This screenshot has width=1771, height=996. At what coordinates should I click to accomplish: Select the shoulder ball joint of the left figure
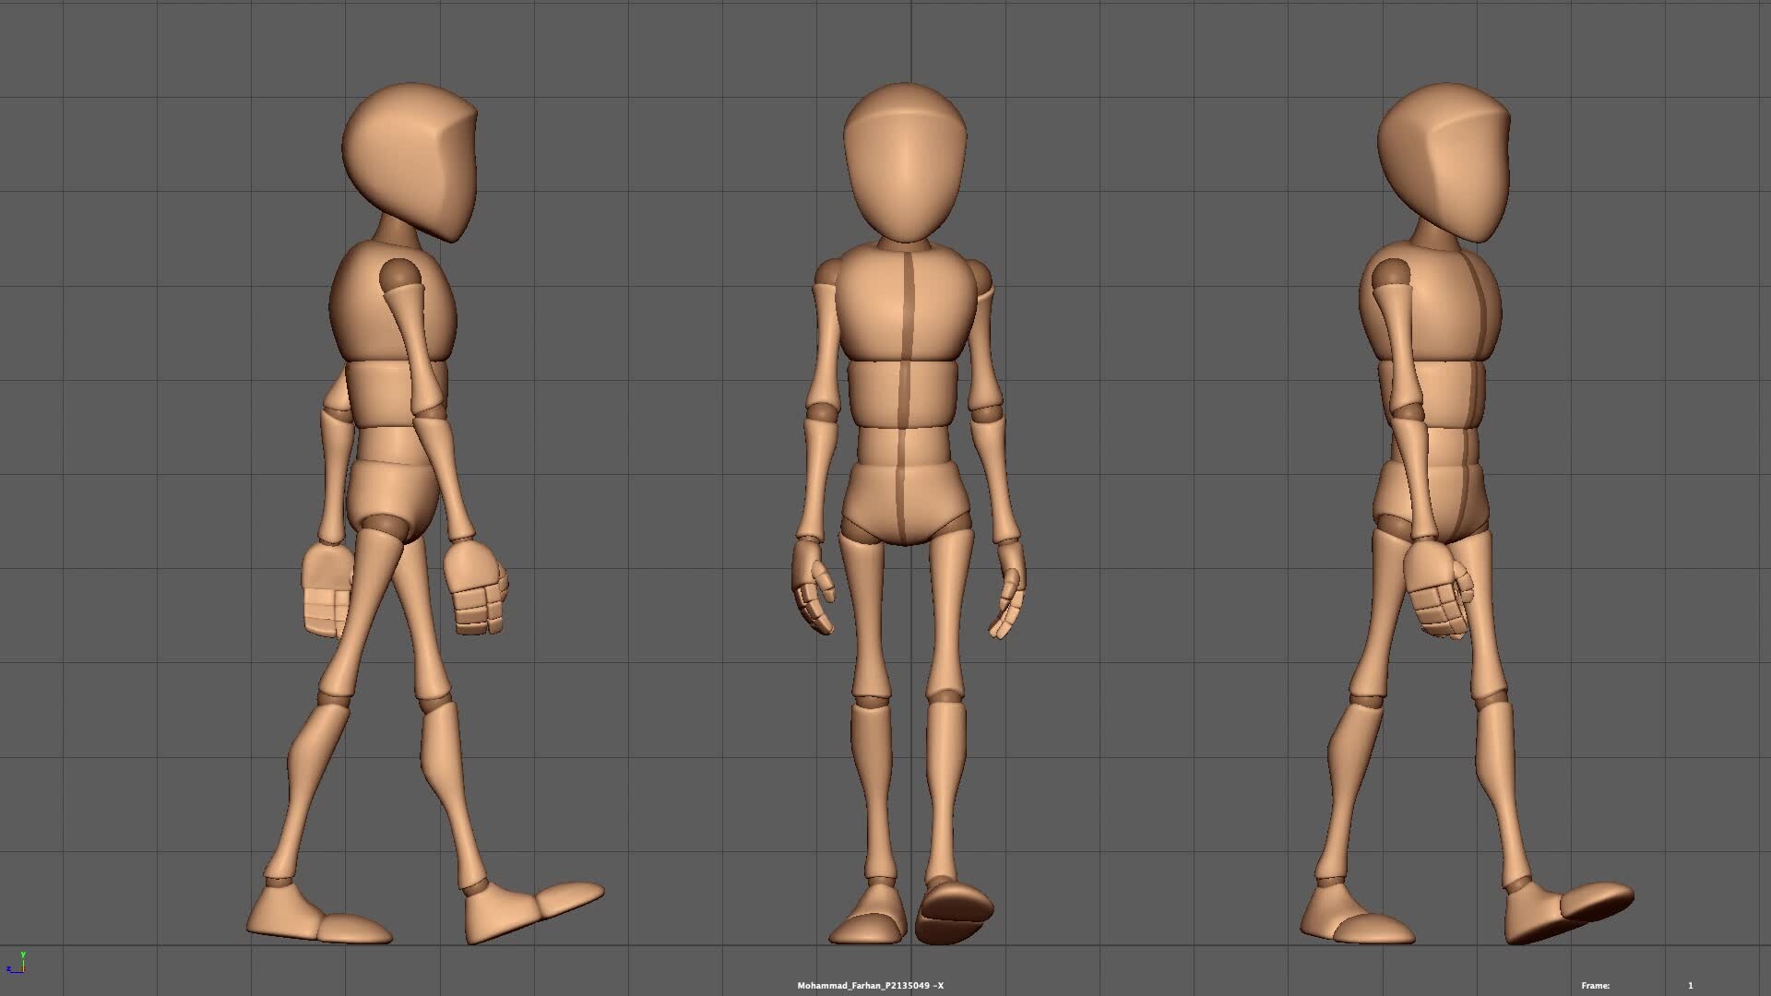point(400,273)
